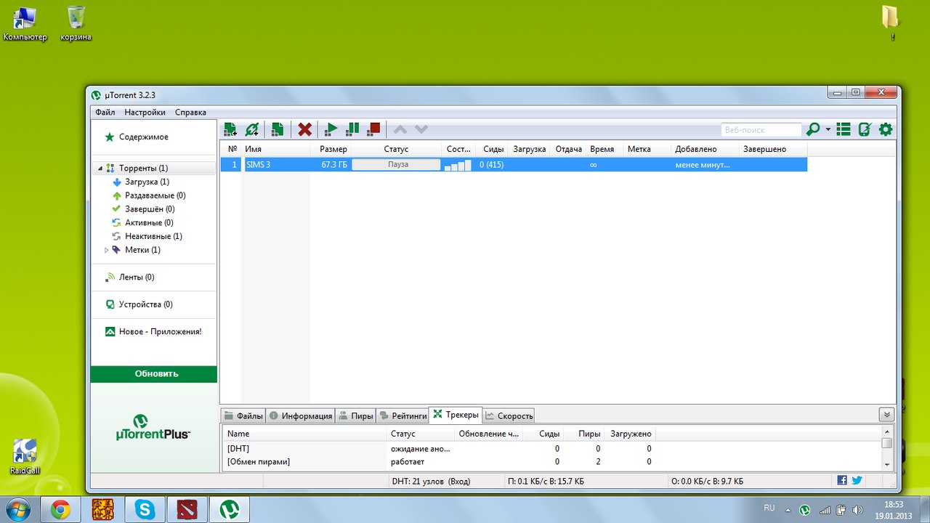Click the magnifier search icon
930x523 pixels.
click(x=813, y=129)
